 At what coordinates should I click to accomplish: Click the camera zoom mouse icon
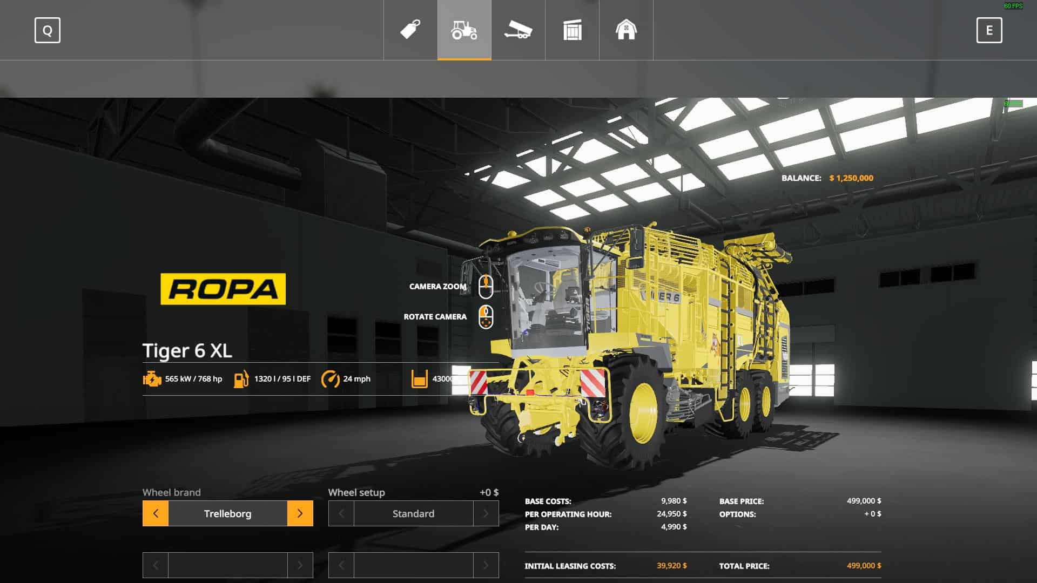tap(486, 287)
